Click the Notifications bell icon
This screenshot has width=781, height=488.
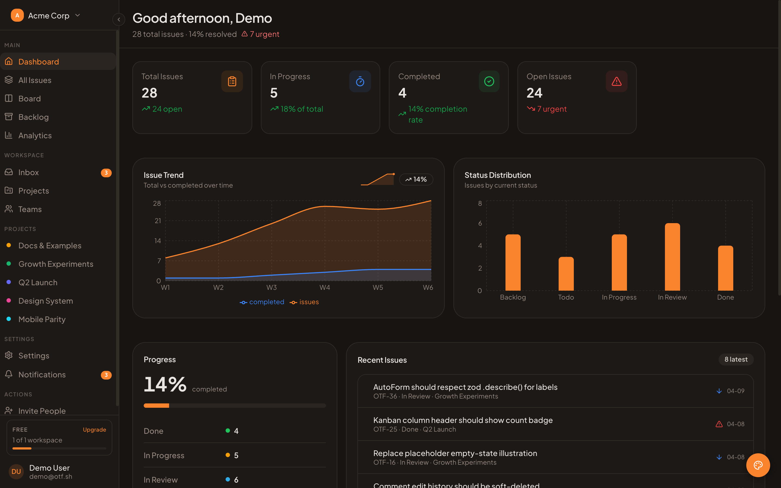point(9,374)
